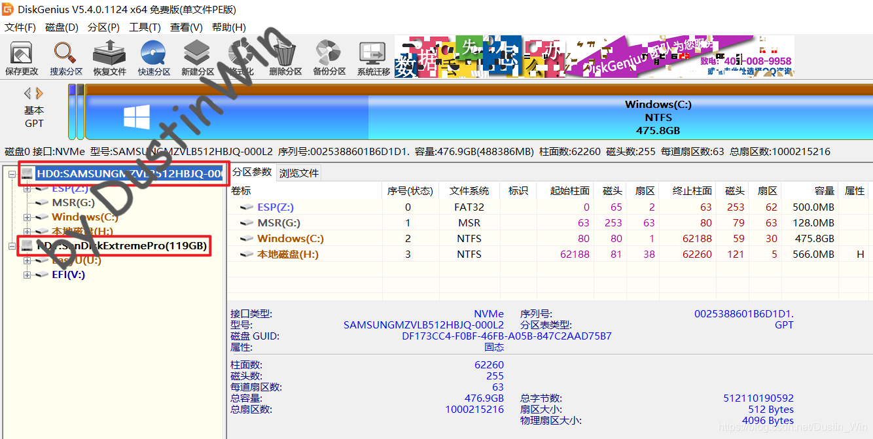Click the physical sector size value 4096 Bytes
873x439 pixels.
click(x=768, y=421)
